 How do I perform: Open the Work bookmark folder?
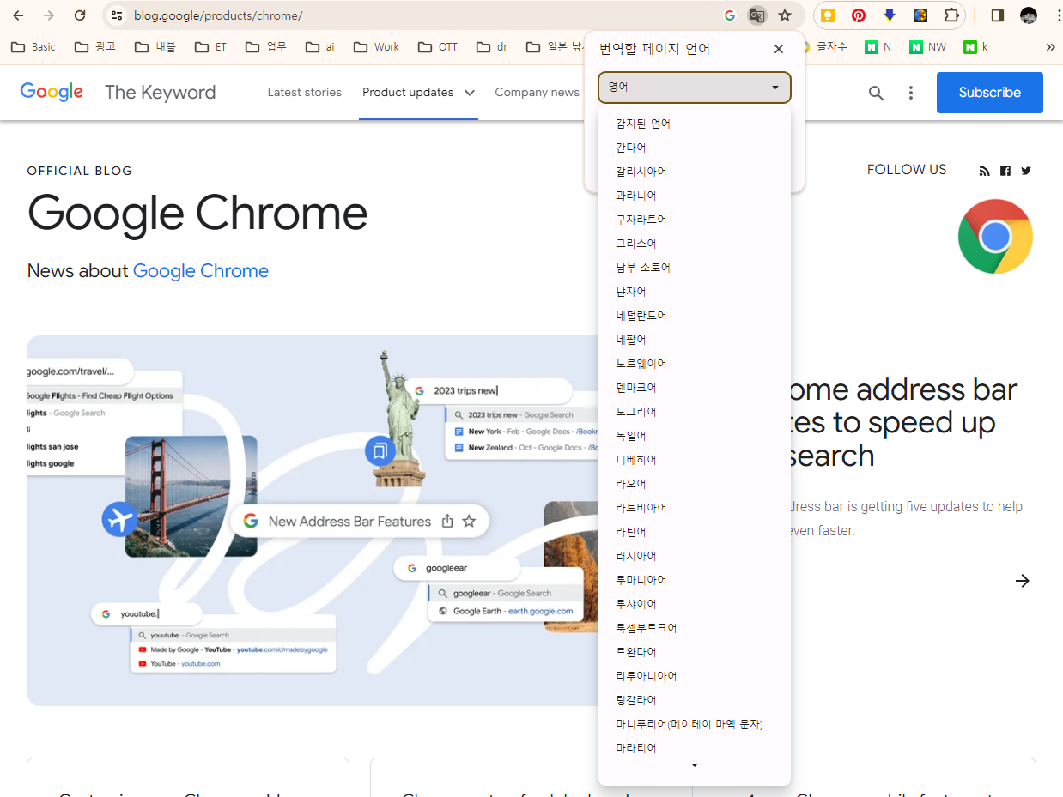click(x=376, y=47)
